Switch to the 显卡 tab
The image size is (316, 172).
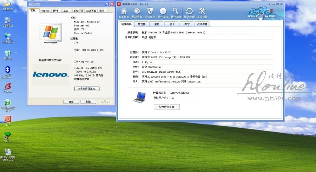pyautogui.click(x=172, y=24)
